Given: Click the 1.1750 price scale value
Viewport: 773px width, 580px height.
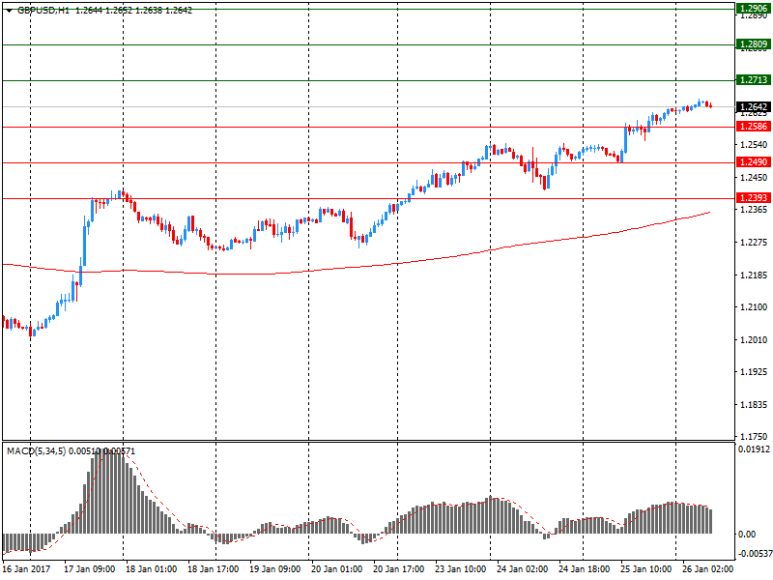Looking at the screenshot, I should 754,437.
